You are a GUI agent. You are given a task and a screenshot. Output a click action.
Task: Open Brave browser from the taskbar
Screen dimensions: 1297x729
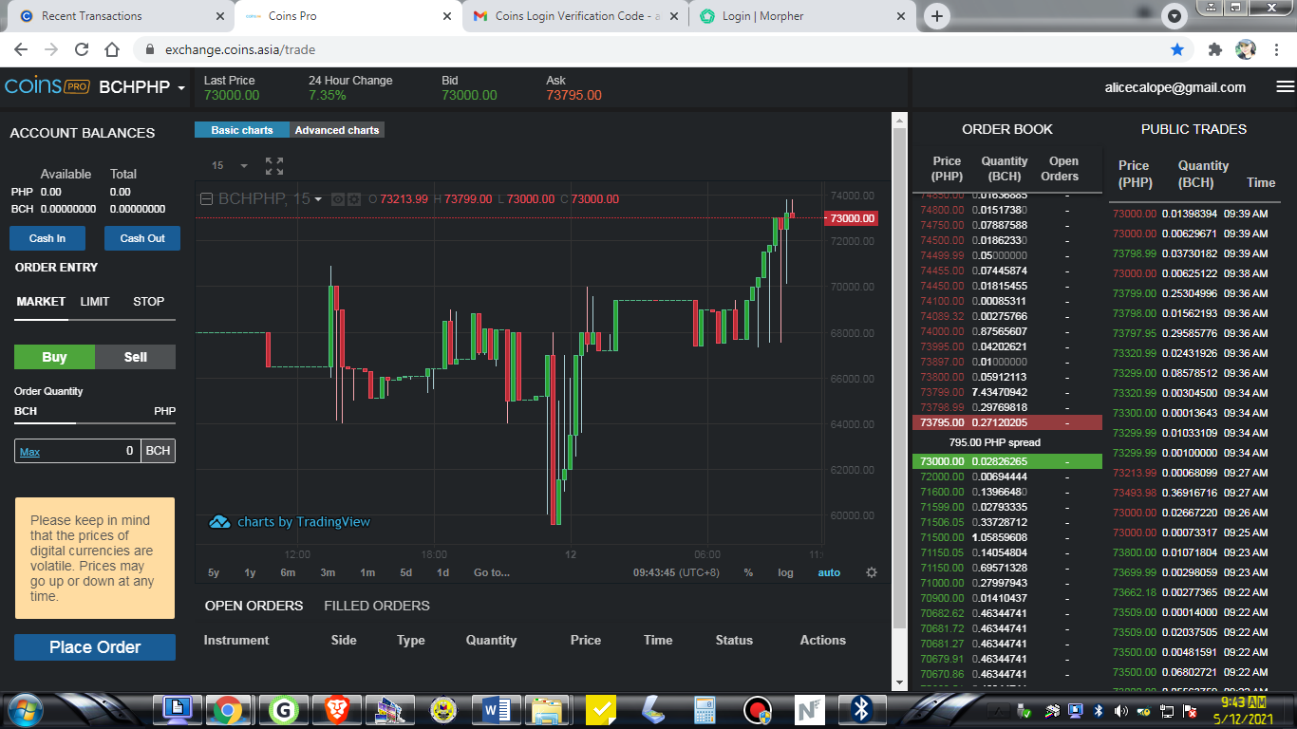(x=337, y=709)
